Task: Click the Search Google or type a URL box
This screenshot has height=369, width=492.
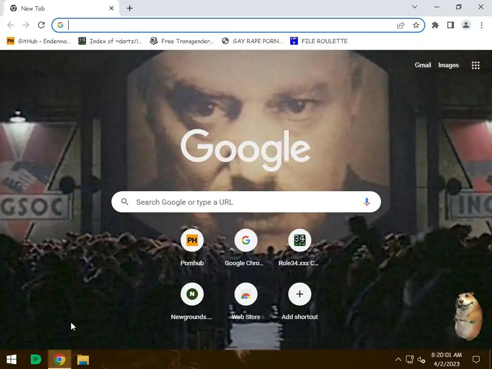Action: [246, 202]
